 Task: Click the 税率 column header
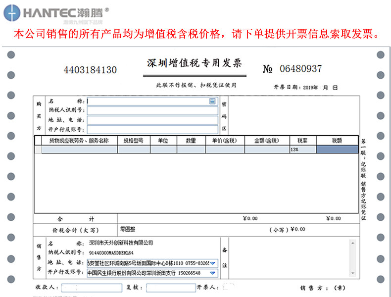303,141
